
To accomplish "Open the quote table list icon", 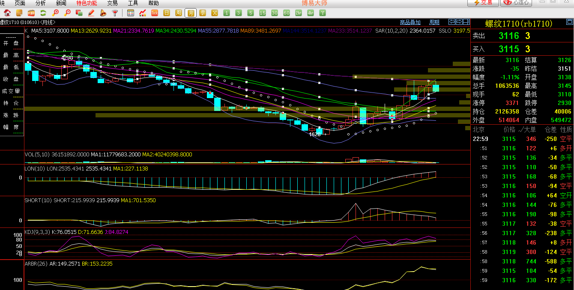I will 131,13.
